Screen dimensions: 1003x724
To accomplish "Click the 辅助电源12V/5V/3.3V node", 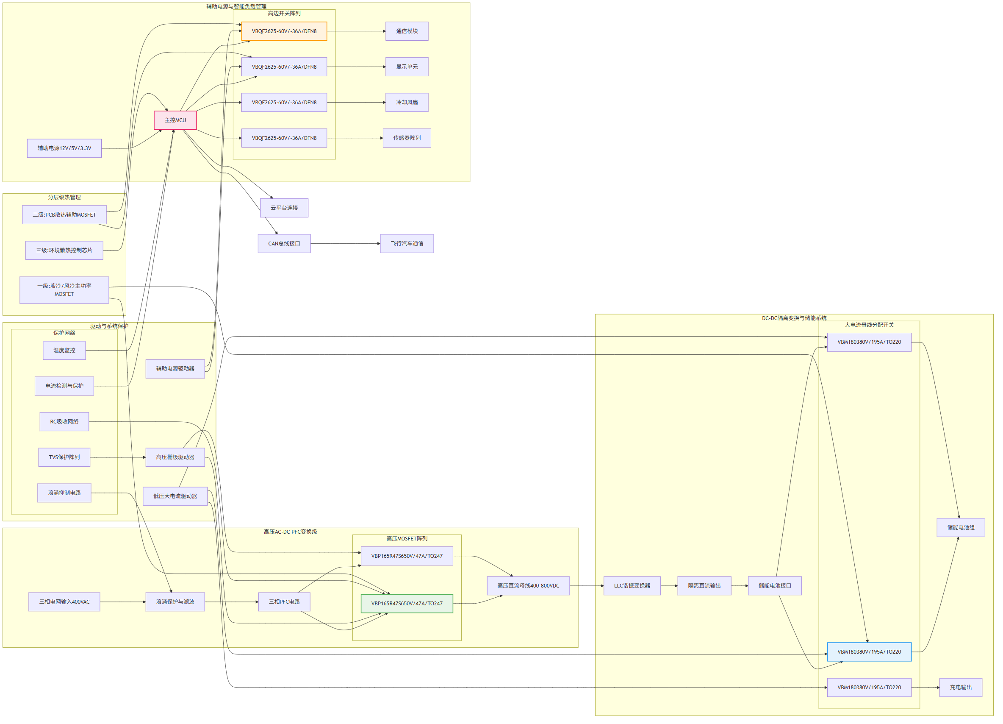I will [x=64, y=148].
